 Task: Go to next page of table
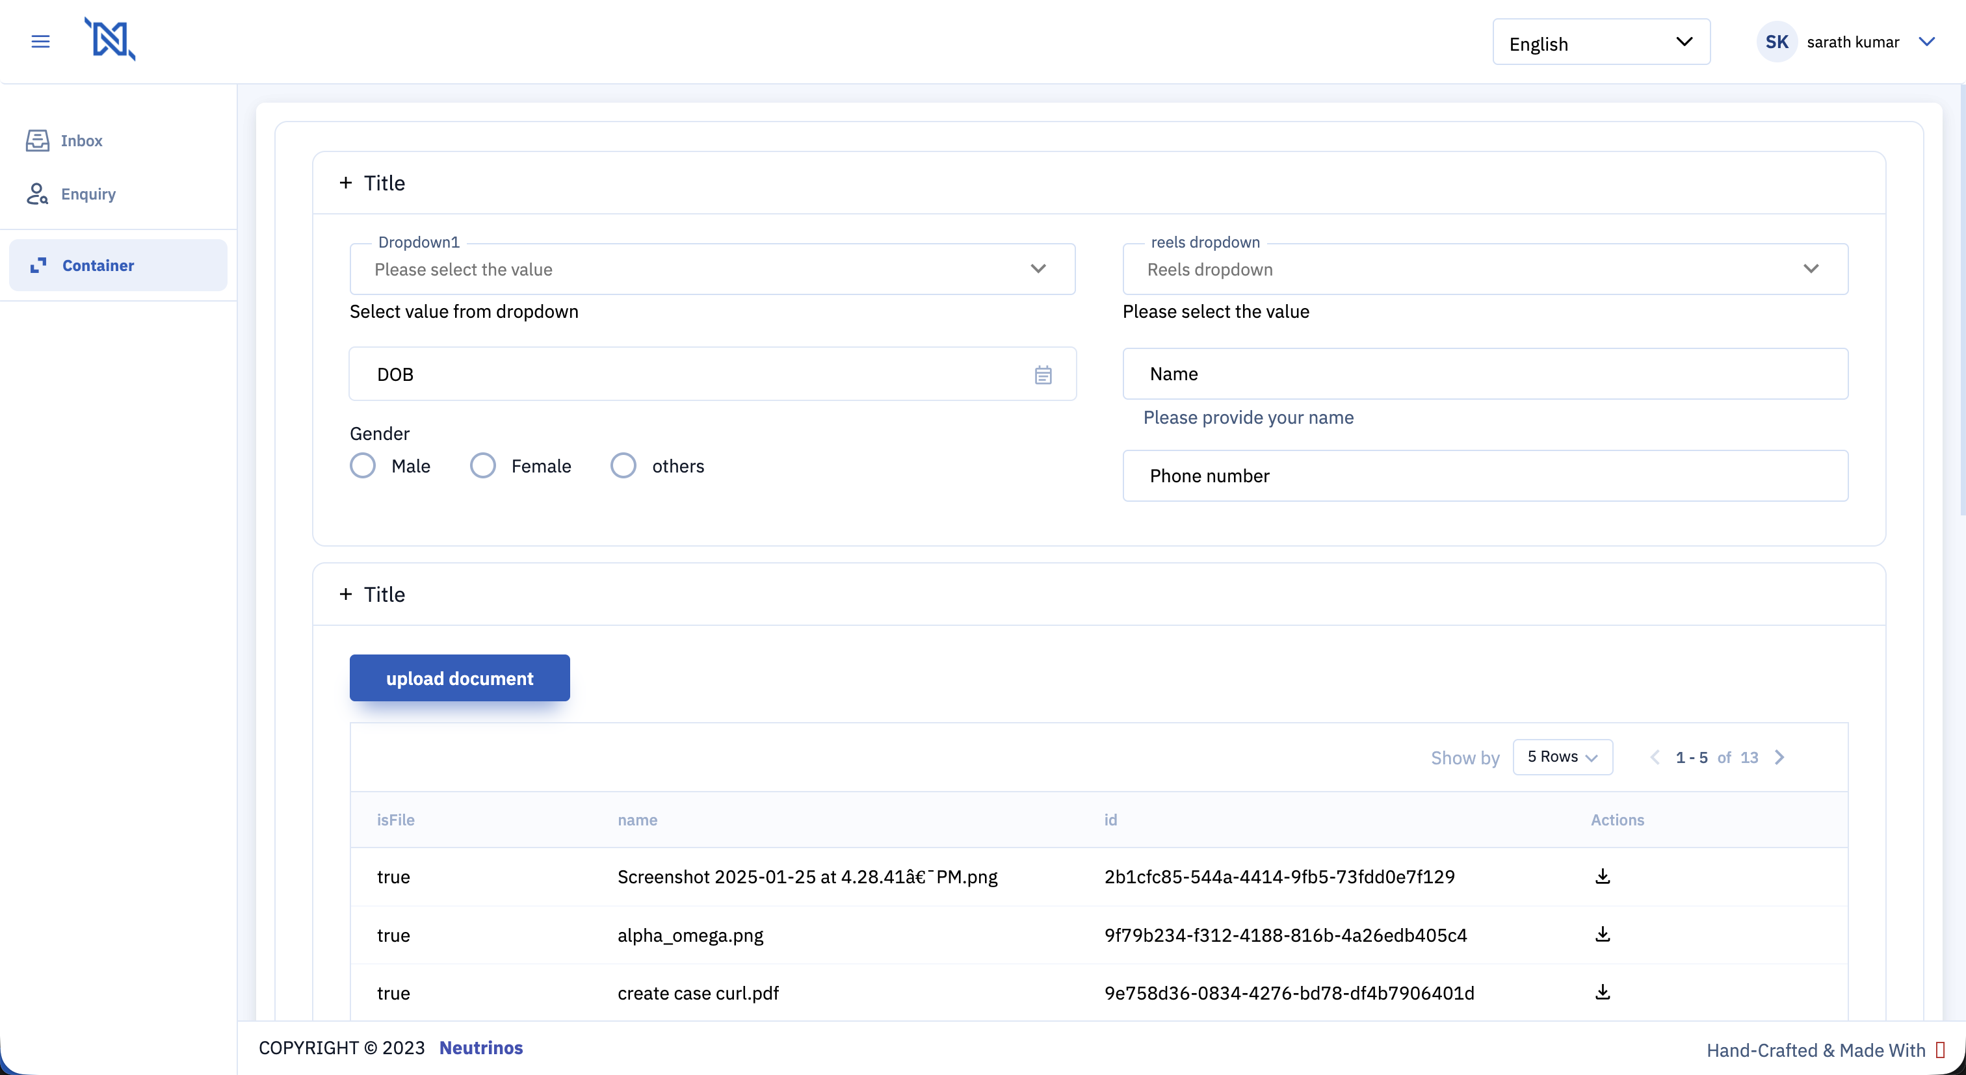1780,757
